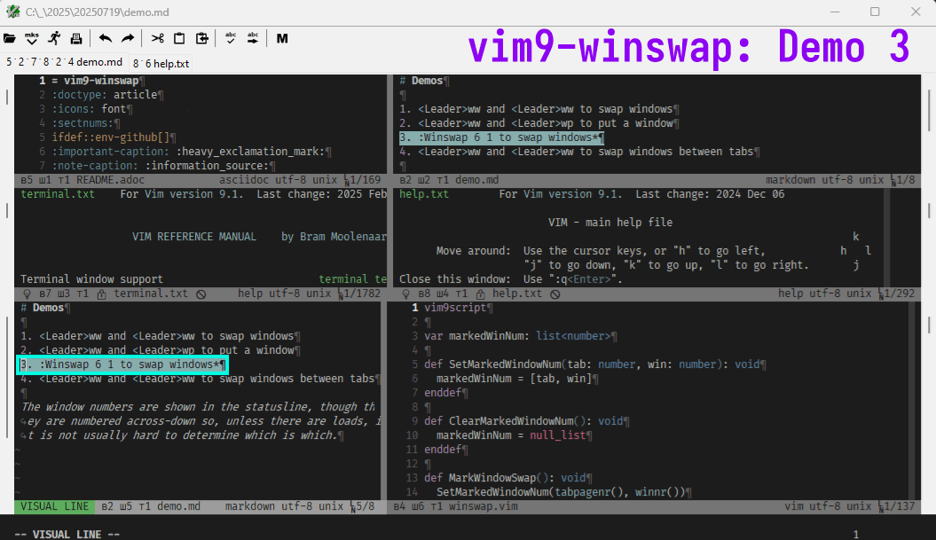
Task: Click the green VISUAL LINE mode indicator
Action: (54, 506)
